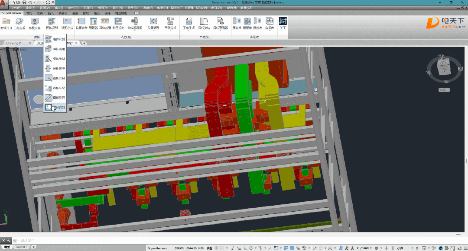This screenshot has width=468, height=251.
Task: Click the path planning ribbon icon
Action: 118,22
